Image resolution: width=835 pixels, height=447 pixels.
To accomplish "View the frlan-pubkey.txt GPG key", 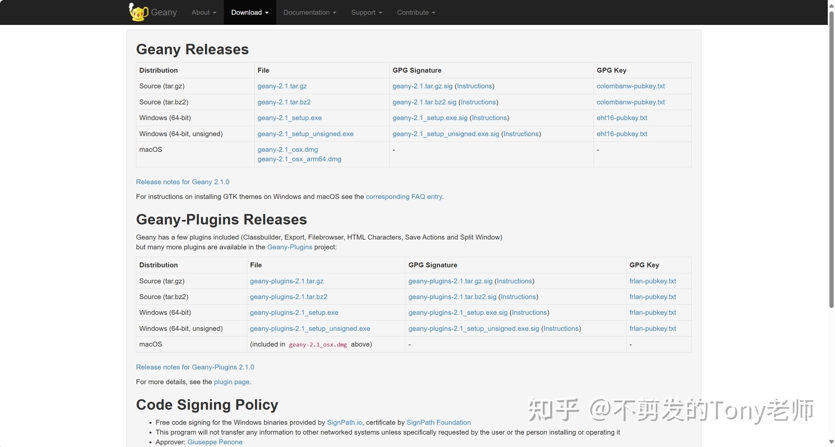I will pyautogui.click(x=652, y=281).
